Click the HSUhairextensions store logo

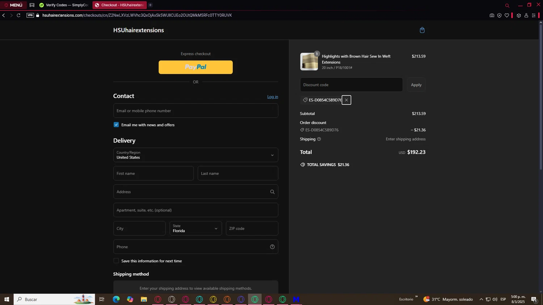pyautogui.click(x=138, y=30)
